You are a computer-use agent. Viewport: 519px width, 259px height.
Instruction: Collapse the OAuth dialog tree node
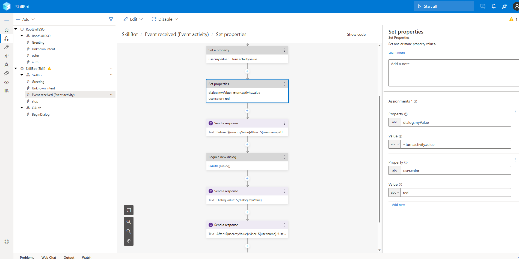[x=22, y=107]
